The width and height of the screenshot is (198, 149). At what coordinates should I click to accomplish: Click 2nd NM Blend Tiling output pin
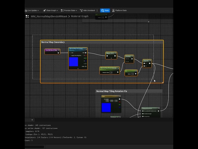tap(58, 53)
